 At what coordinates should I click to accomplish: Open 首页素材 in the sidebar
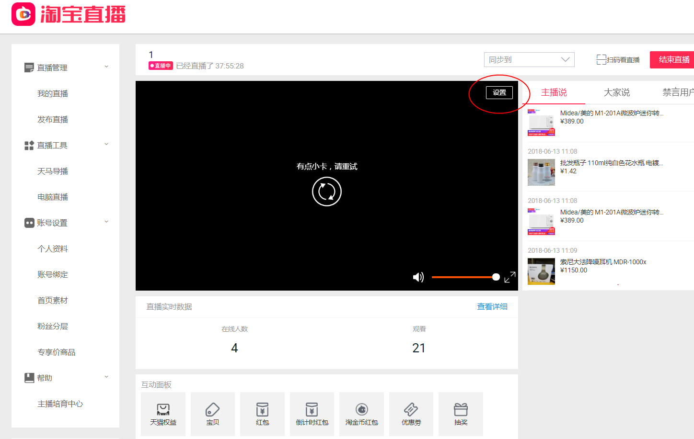point(53,300)
